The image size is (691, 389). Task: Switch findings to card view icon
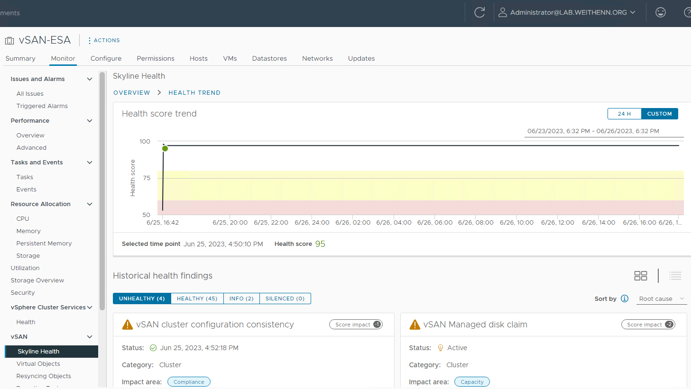pyautogui.click(x=641, y=276)
